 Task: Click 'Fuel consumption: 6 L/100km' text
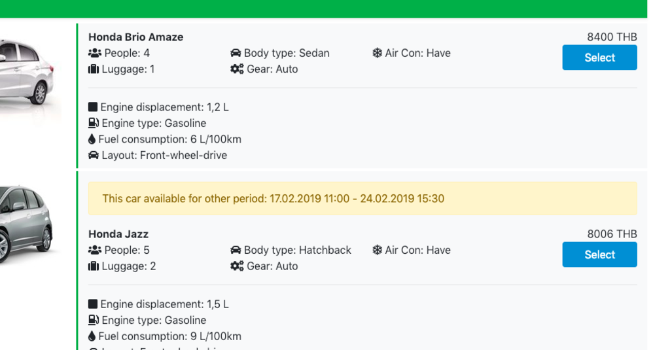click(169, 139)
